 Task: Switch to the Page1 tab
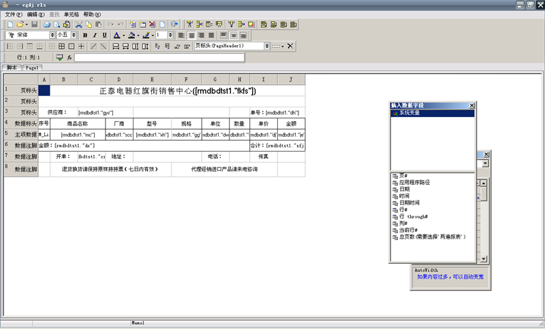point(32,67)
